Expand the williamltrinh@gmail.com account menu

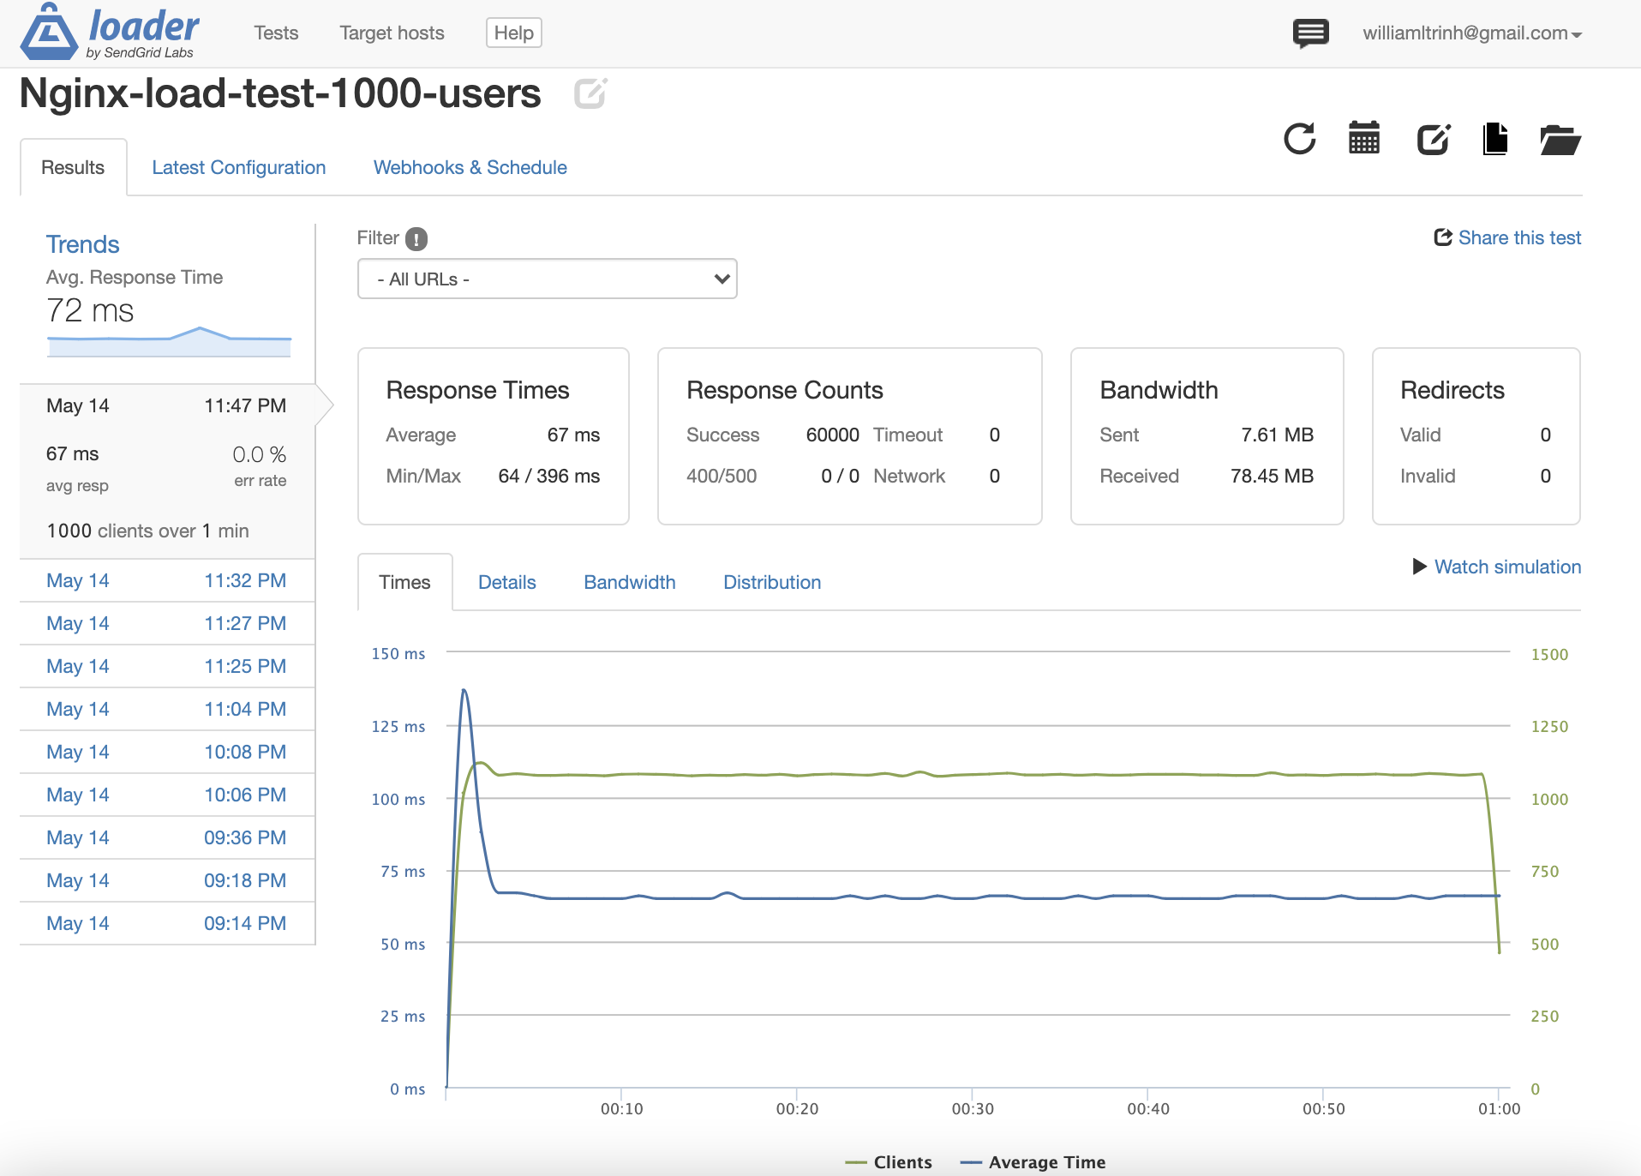(1472, 33)
